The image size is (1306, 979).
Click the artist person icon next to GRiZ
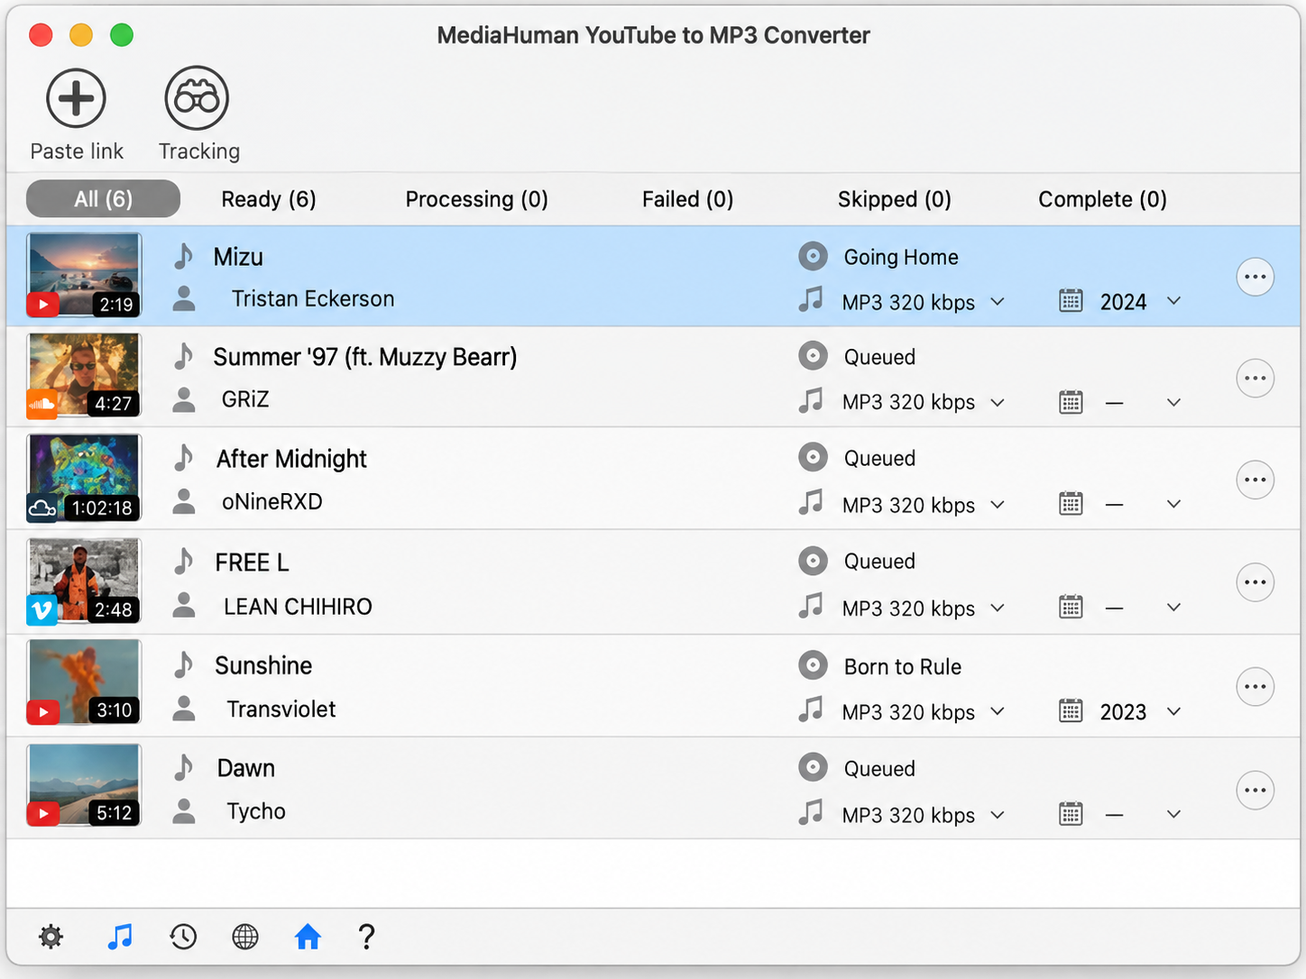[x=184, y=399]
